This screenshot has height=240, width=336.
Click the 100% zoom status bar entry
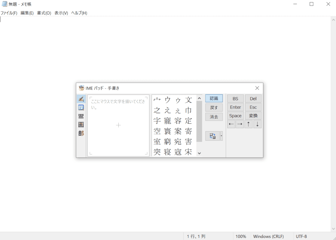241,236
